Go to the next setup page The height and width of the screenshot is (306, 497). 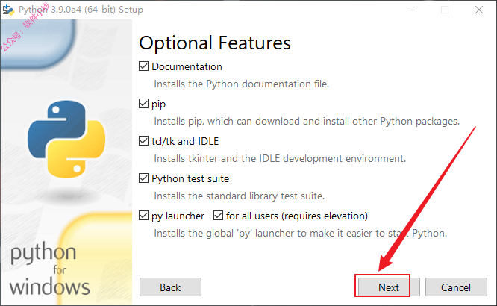(x=389, y=287)
